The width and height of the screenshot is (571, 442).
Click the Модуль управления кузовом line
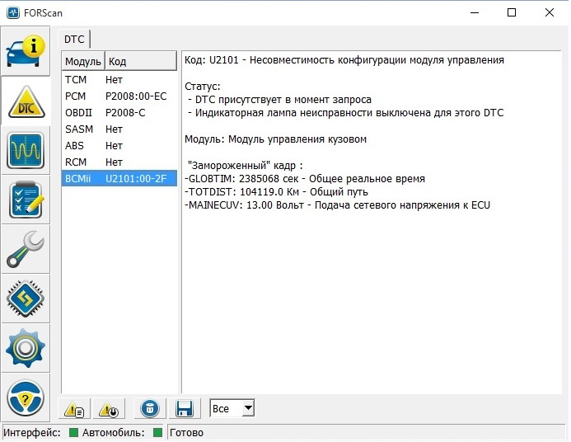click(x=276, y=139)
